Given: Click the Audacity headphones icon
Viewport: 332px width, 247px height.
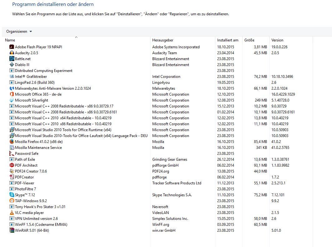Looking at the screenshot, I should [x=12, y=53].
